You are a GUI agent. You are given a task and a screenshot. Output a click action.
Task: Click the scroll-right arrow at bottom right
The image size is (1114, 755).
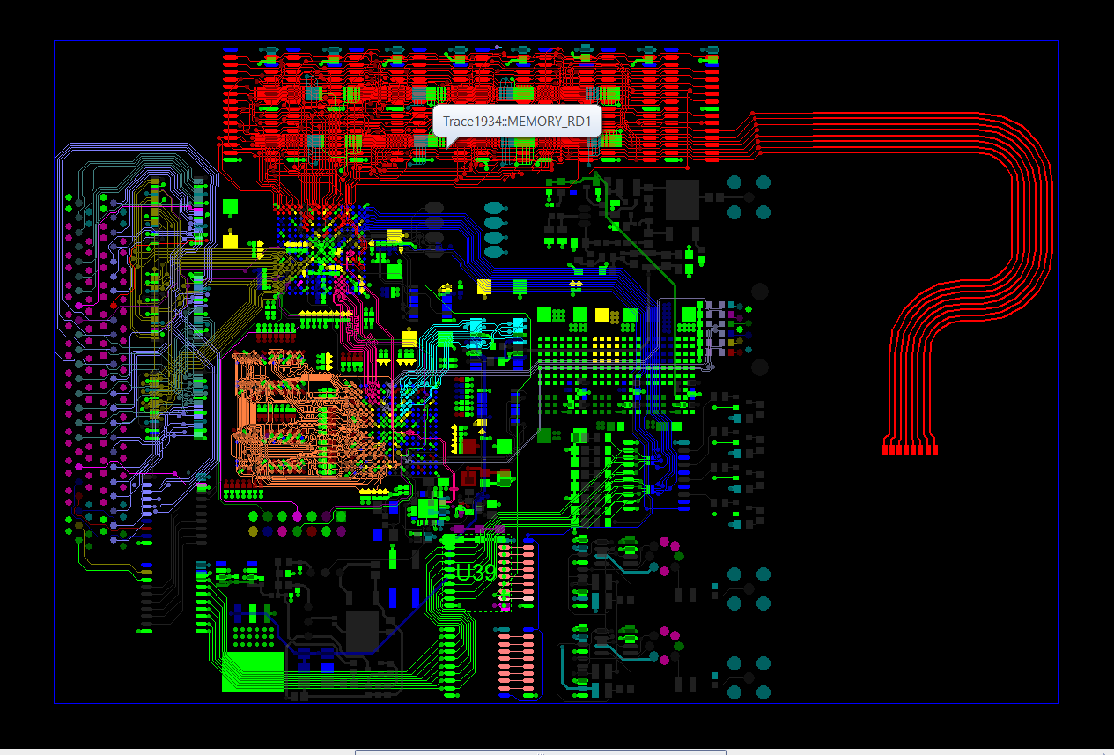[1104, 751]
